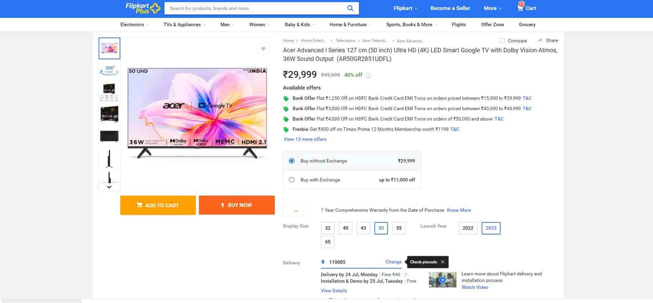Select Buy with Exchange option
This screenshot has height=303, width=653.
[x=292, y=180]
